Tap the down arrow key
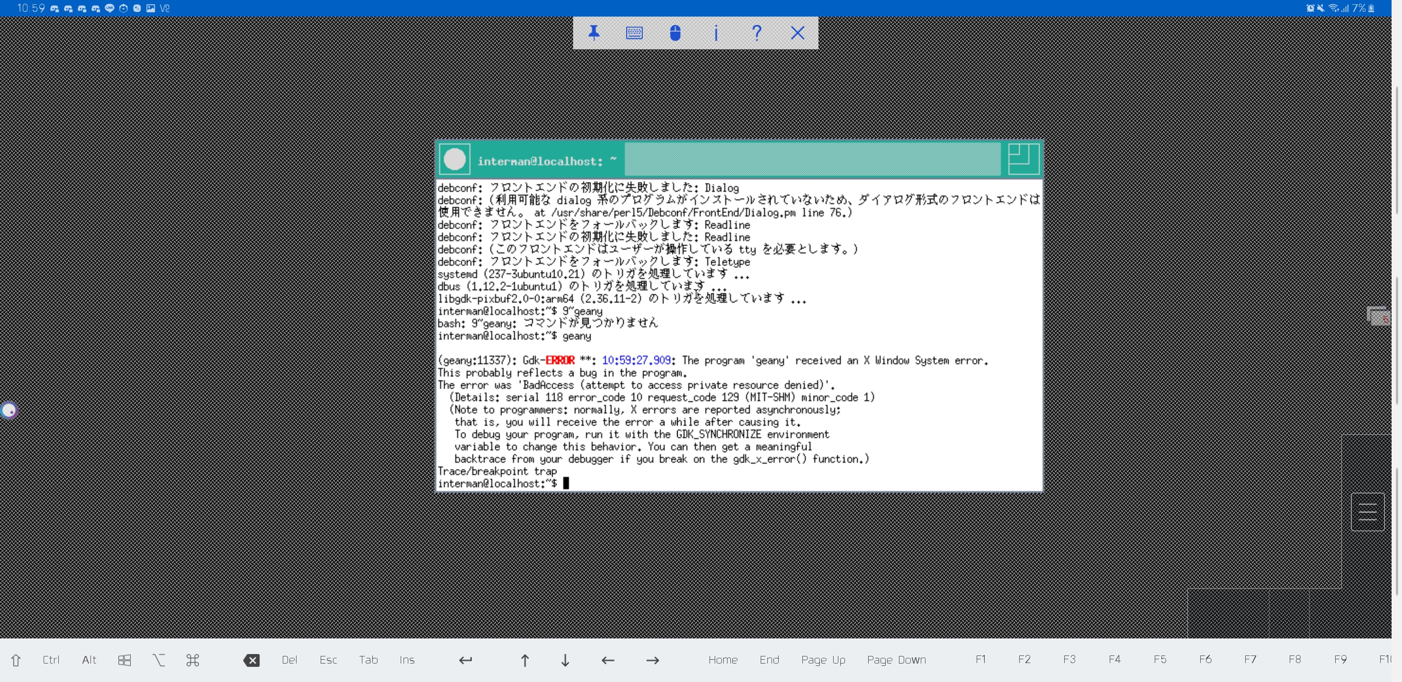1402x682 pixels. pos(565,660)
